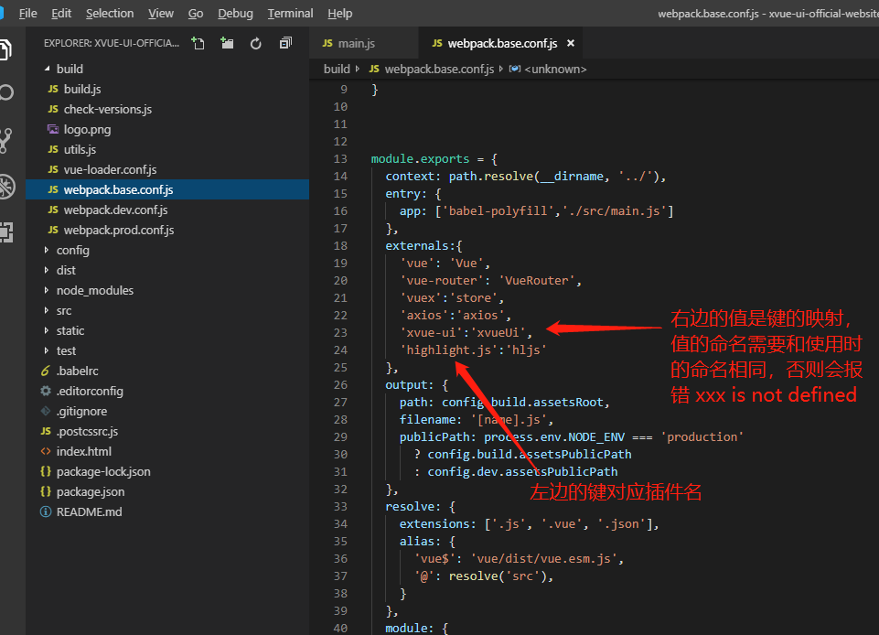The image size is (879, 635).
Task: Open the File menu
Action: (28, 14)
